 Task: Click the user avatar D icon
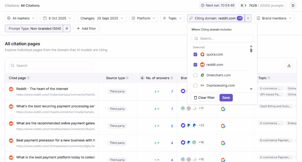click(x=293, y=5)
